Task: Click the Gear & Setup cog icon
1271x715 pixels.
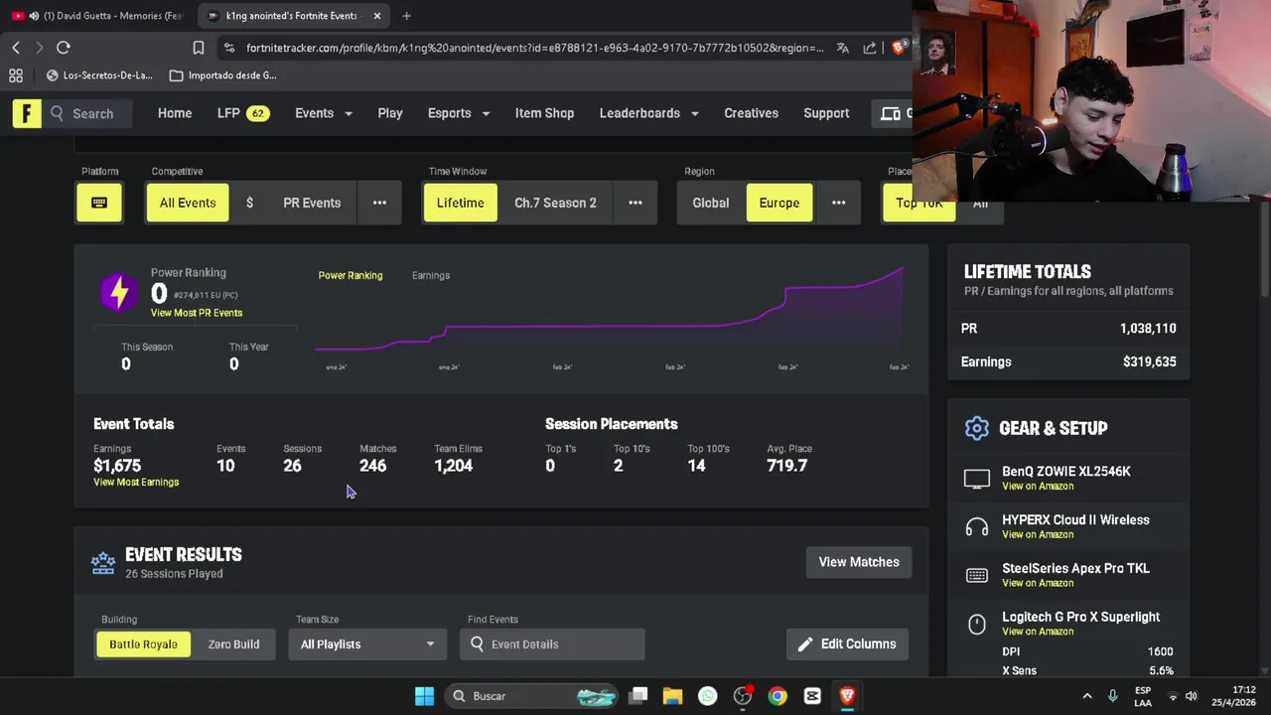Action: pyautogui.click(x=977, y=428)
